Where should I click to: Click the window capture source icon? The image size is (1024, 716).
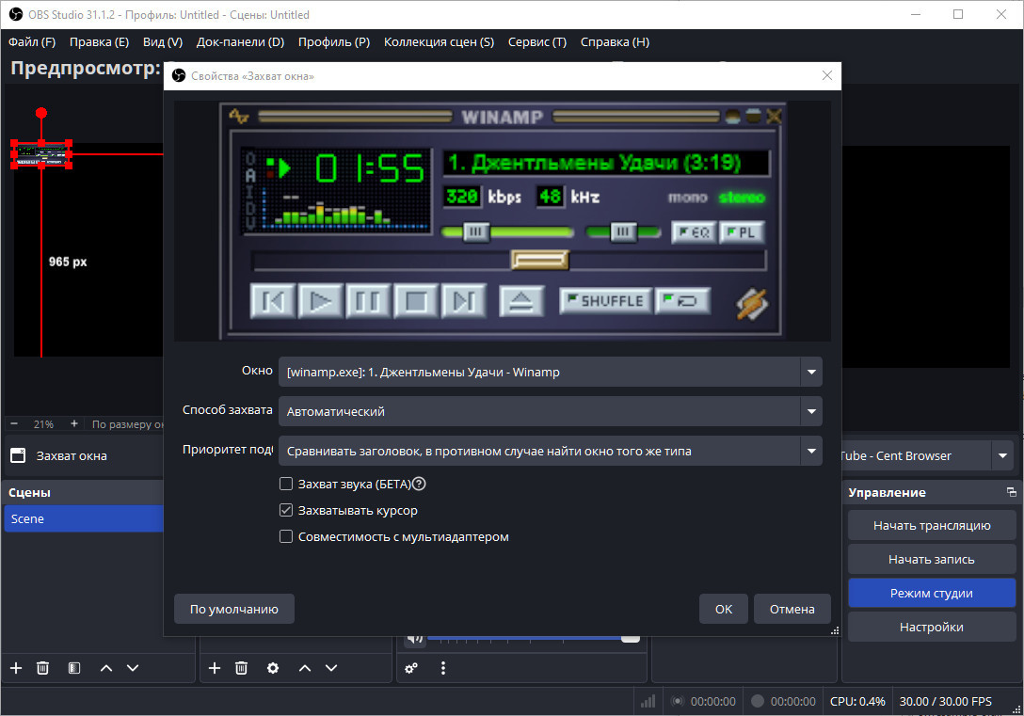tap(18, 455)
